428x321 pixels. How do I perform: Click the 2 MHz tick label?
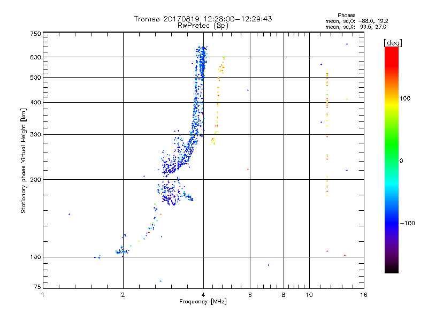tap(123, 295)
